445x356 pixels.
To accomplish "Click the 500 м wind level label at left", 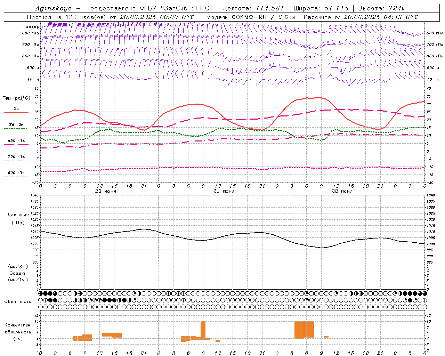I will click(x=33, y=68).
